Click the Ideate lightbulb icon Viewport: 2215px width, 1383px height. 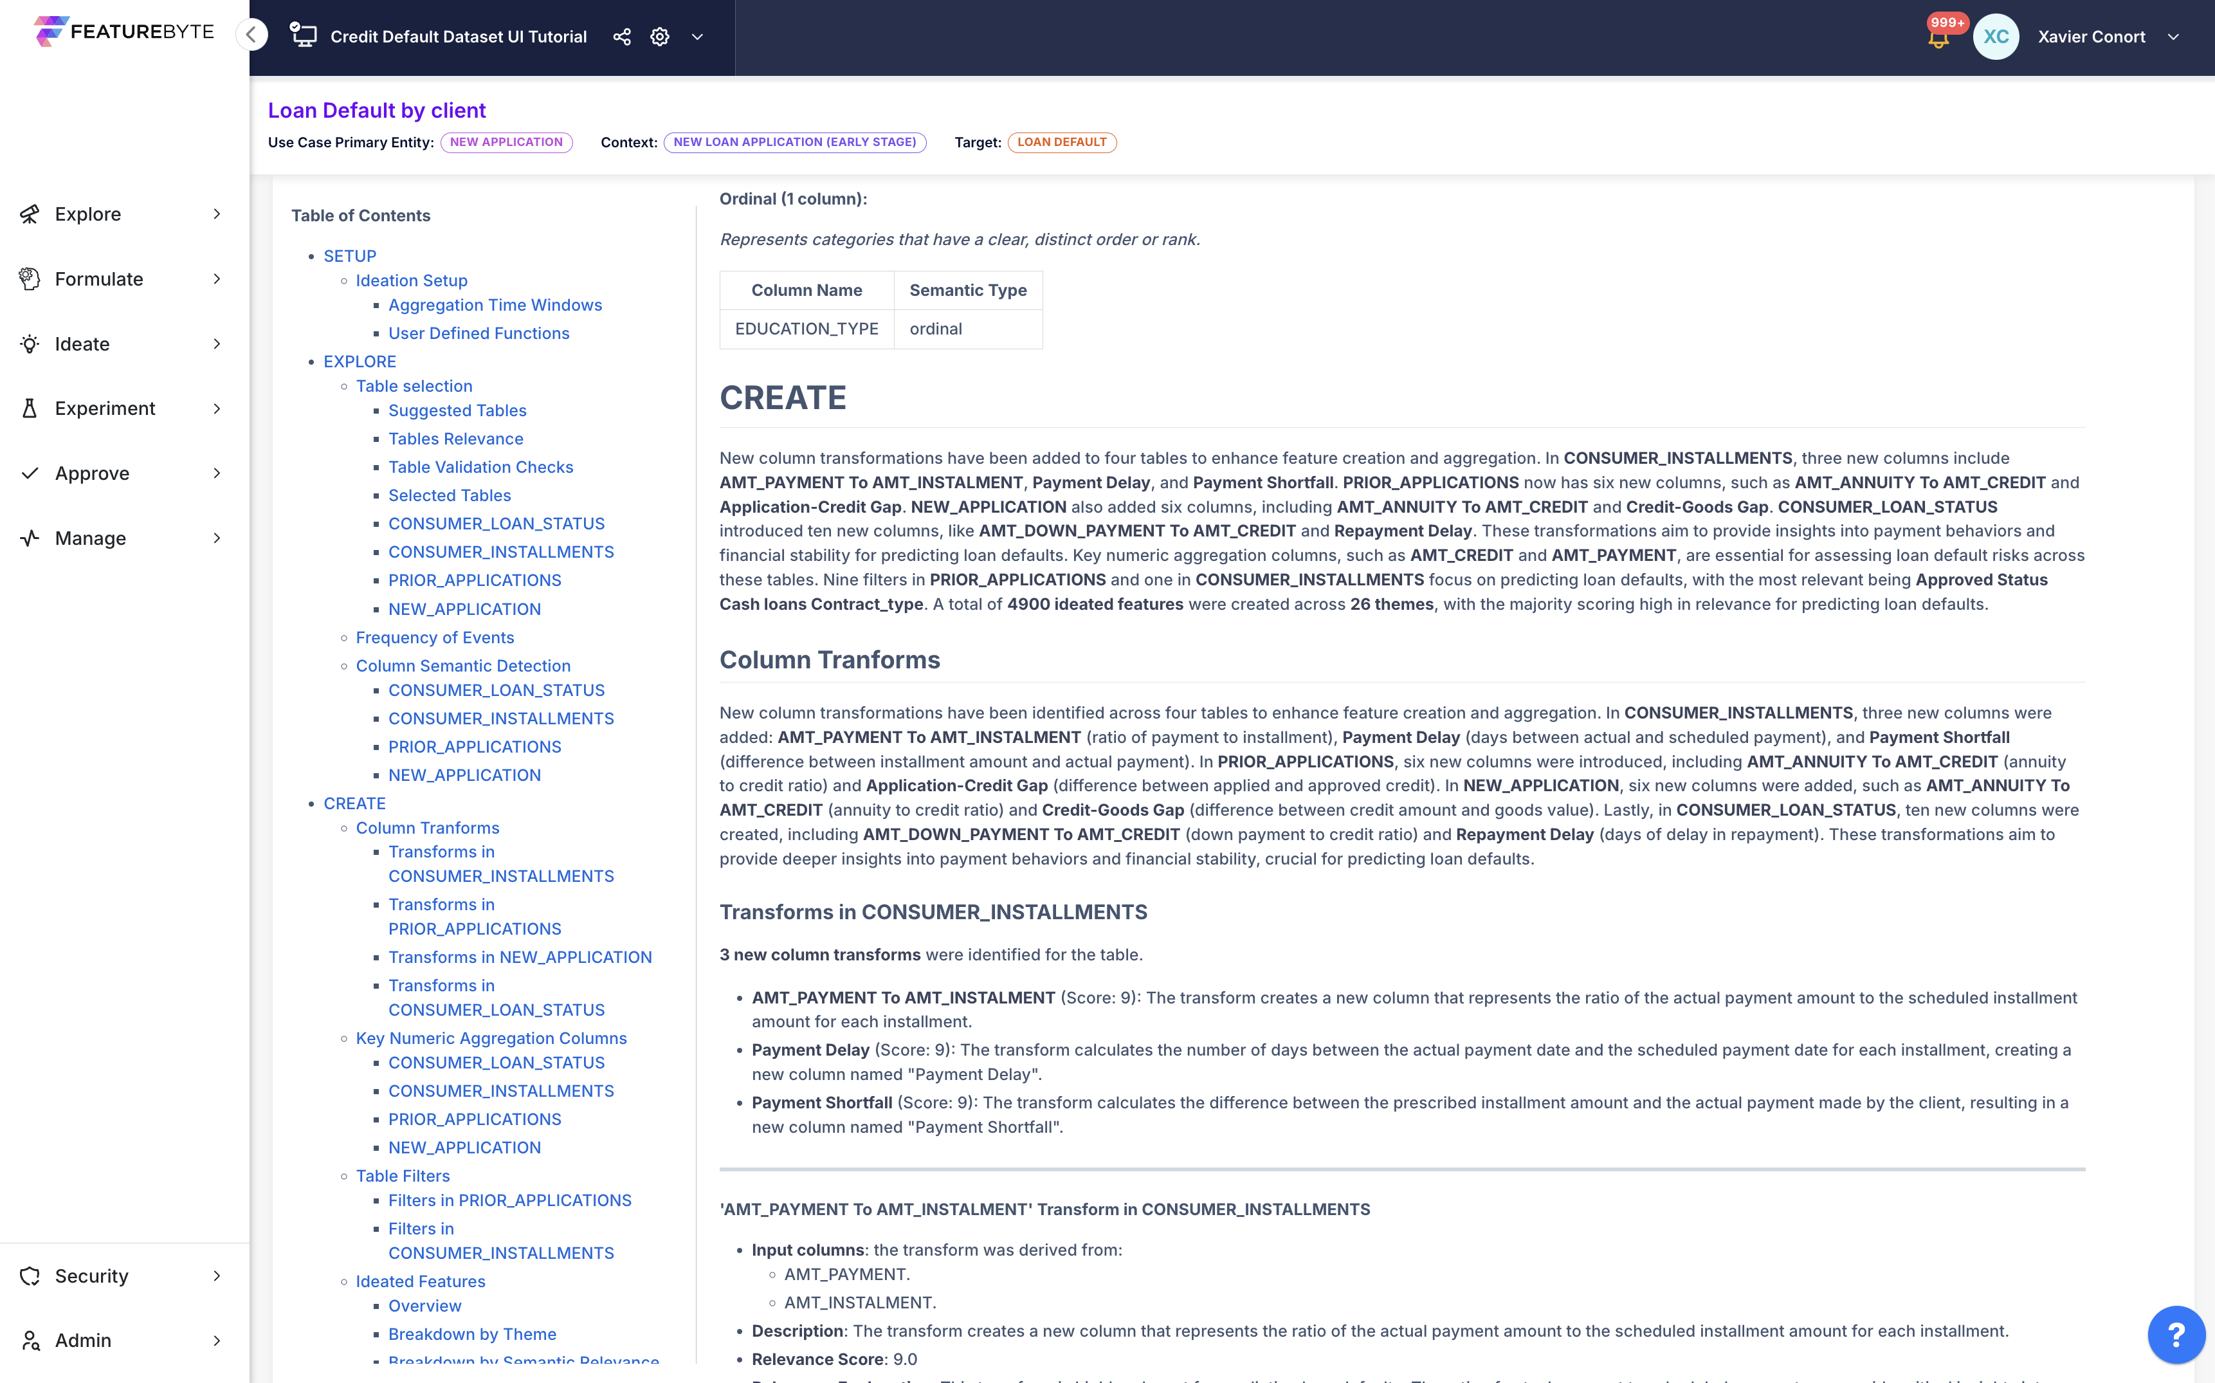click(x=30, y=343)
